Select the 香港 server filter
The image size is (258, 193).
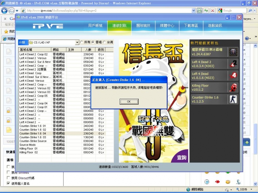pyautogui.click(x=93, y=42)
